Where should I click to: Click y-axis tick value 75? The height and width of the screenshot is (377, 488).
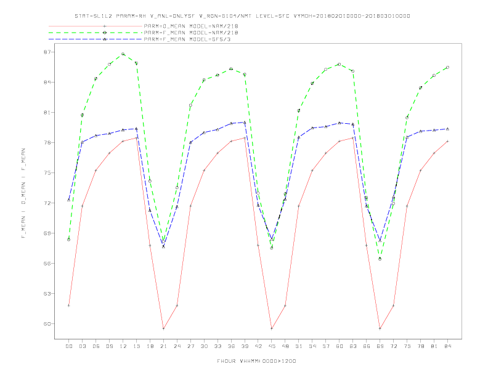click(x=47, y=173)
